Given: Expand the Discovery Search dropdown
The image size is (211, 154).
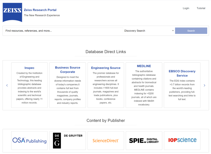Looking at the screenshot, I should point(149,31).
